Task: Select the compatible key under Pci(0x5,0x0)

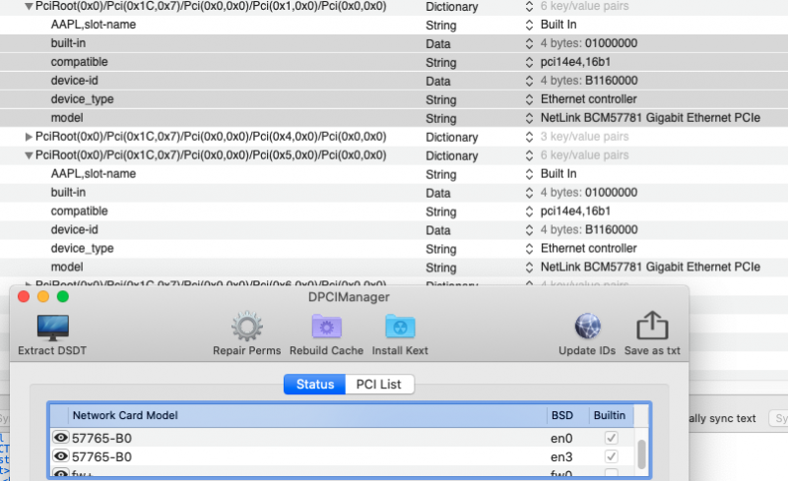Action: pyautogui.click(x=79, y=210)
